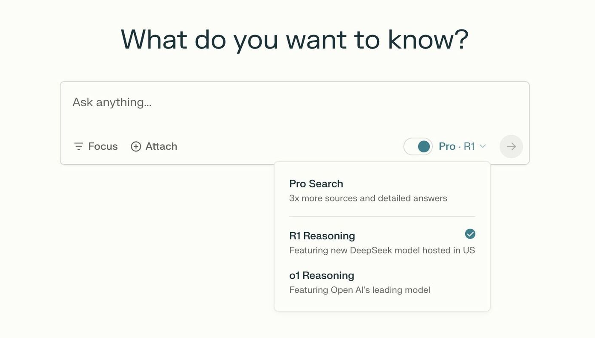Viewport: 595px width, 338px height.
Task: Click the Focus filter icon
Action: pos(79,146)
